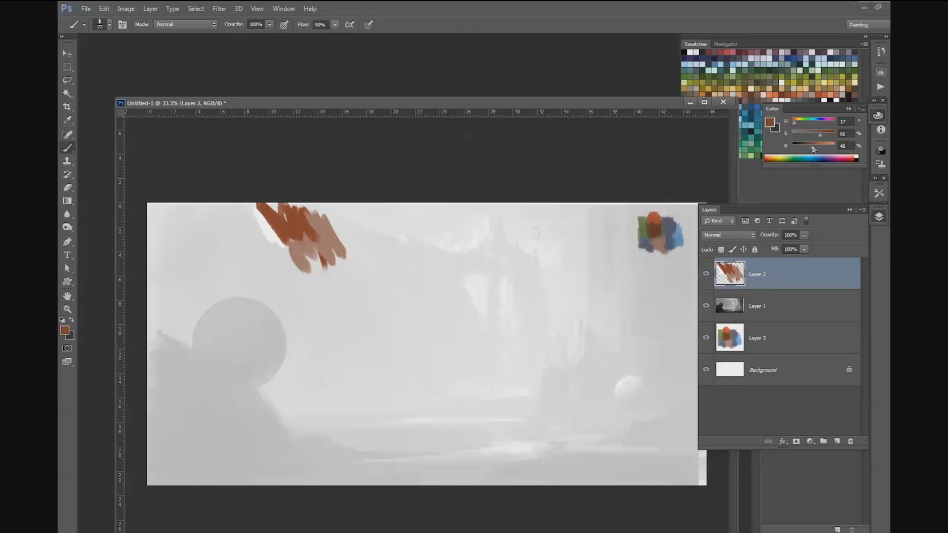Hide Layer 2 using its eye icon
Screen dimensions: 948x533
point(706,274)
